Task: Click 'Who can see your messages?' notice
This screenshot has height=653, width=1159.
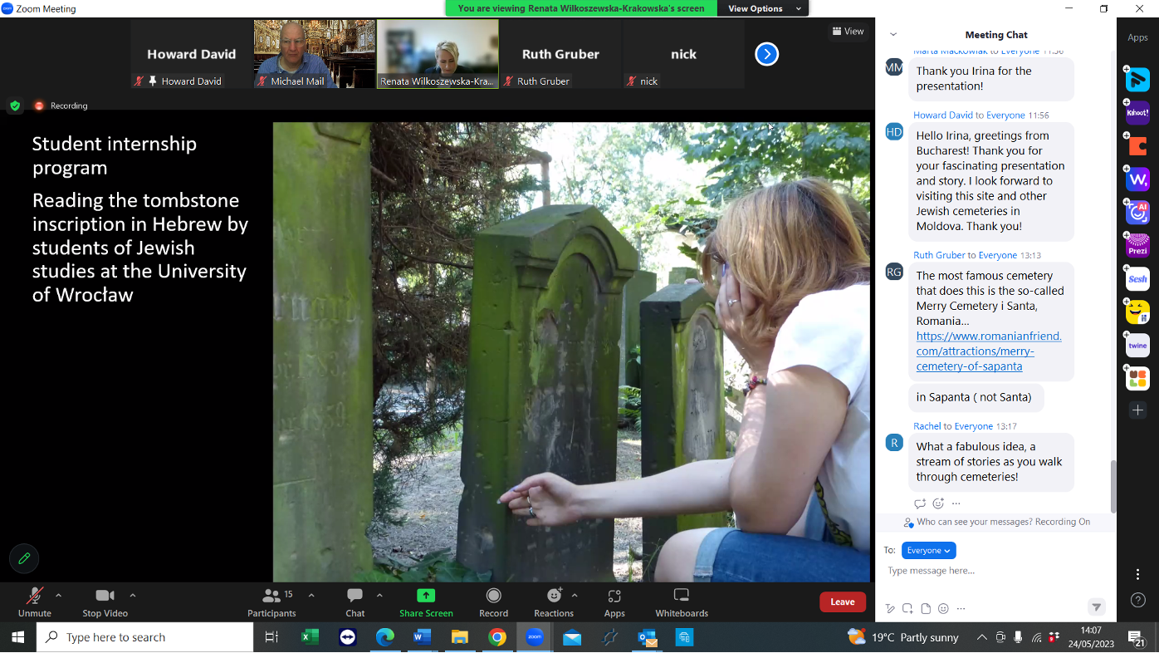Action: tap(997, 522)
